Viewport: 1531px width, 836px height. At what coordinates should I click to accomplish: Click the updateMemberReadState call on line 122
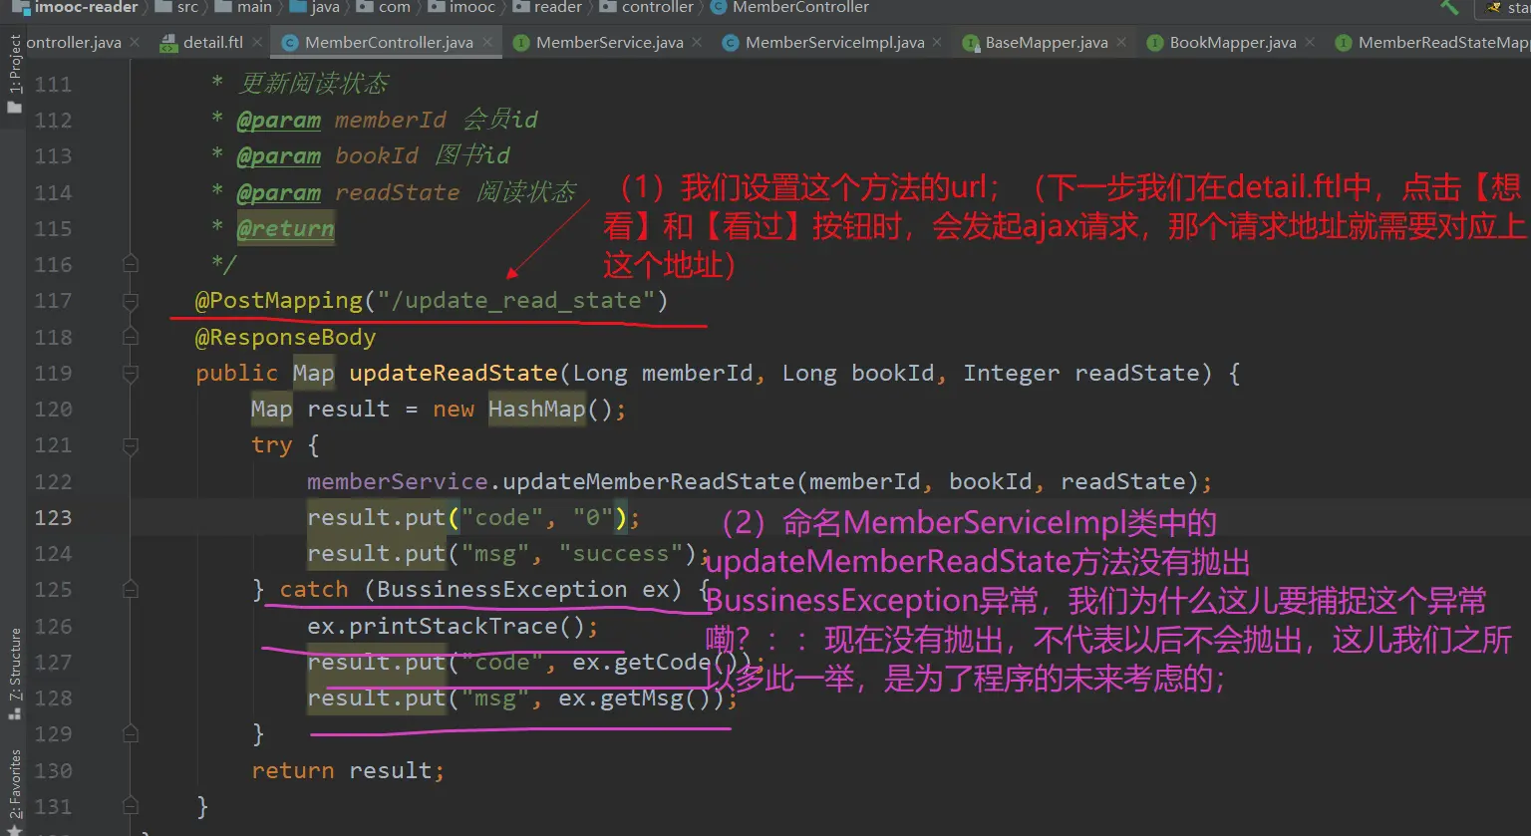(x=649, y=482)
